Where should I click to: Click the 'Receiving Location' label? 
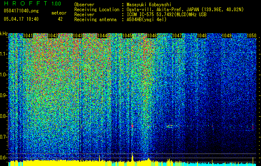97,10
